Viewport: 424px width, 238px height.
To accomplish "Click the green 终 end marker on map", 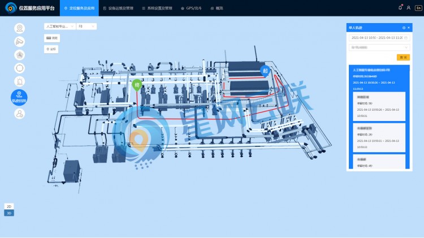I will pos(136,85).
